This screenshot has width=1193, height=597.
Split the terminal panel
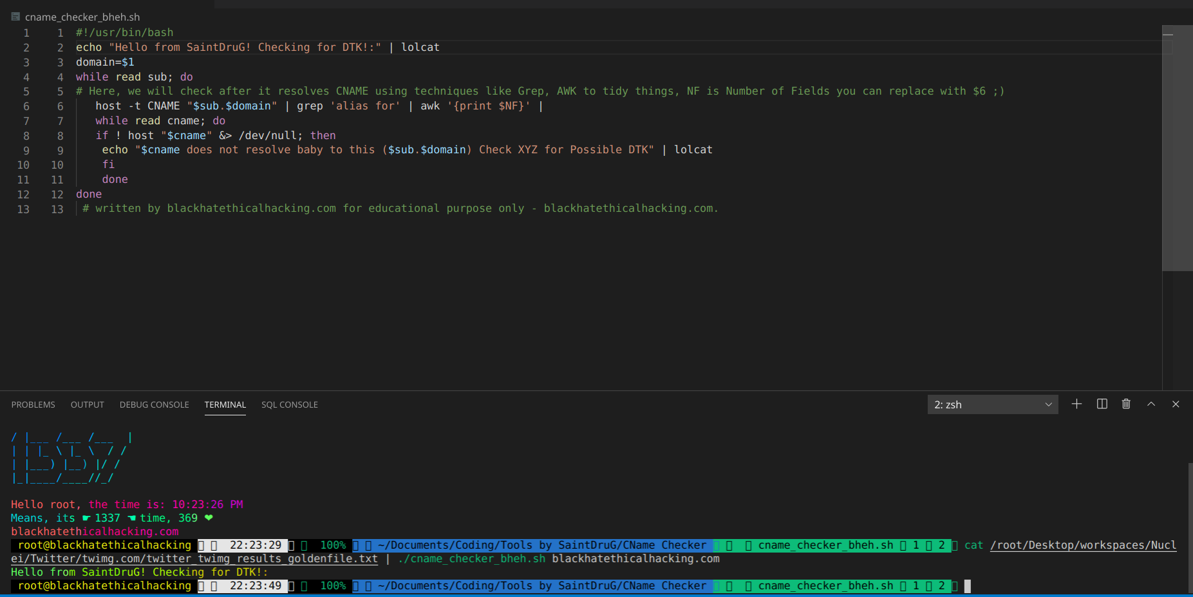pyautogui.click(x=1102, y=404)
